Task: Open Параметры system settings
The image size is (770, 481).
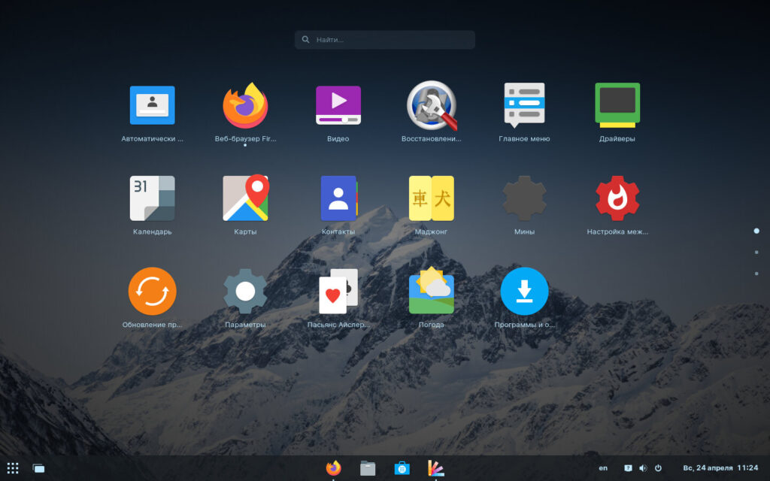Action: (245, 292)
